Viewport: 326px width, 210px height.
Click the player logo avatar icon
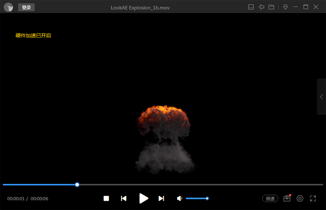[x=8, y=7]
